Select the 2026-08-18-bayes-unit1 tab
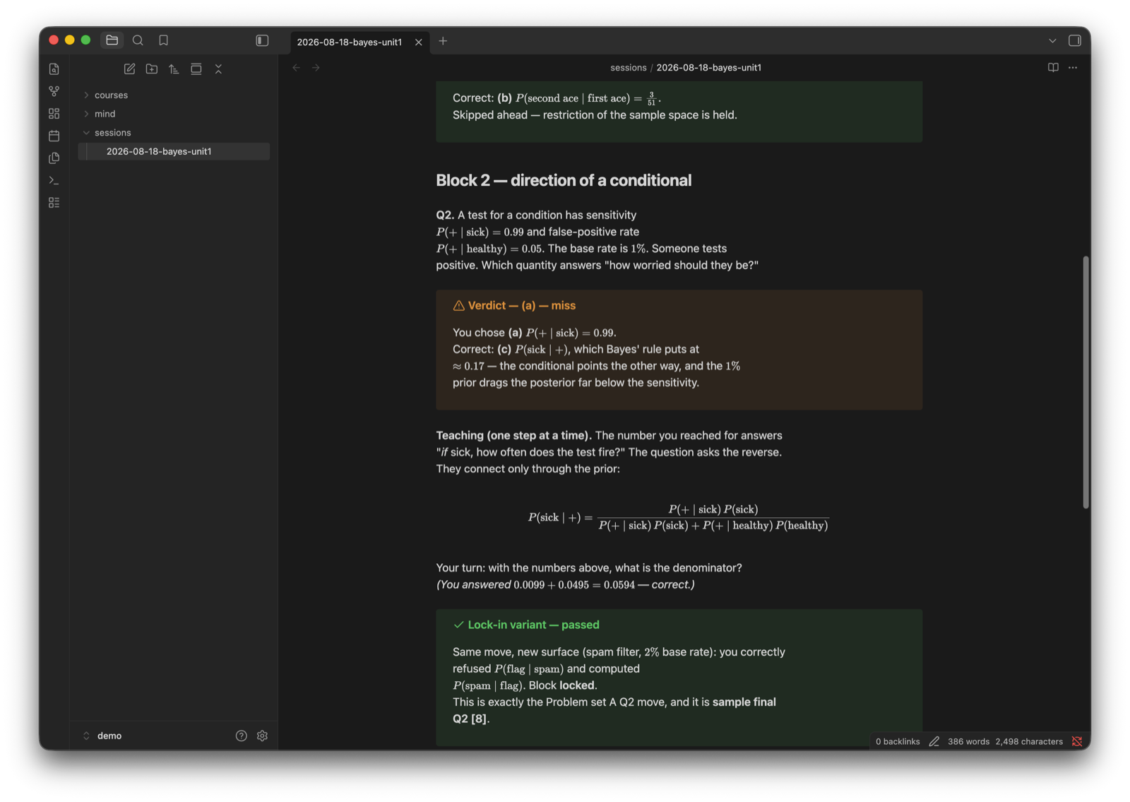The width and height of the screenshot is (1130, 802). click(x=349, y=42)
